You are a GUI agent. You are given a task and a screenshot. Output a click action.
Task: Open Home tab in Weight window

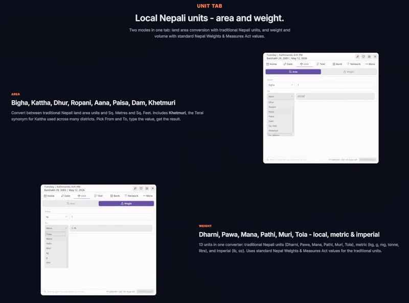(49, 196)
